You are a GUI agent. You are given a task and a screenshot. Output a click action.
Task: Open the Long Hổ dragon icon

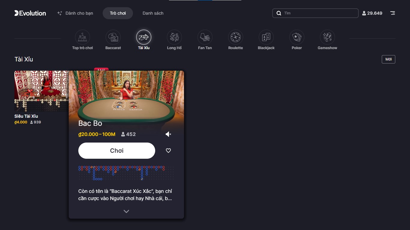(x=174, y=37)
